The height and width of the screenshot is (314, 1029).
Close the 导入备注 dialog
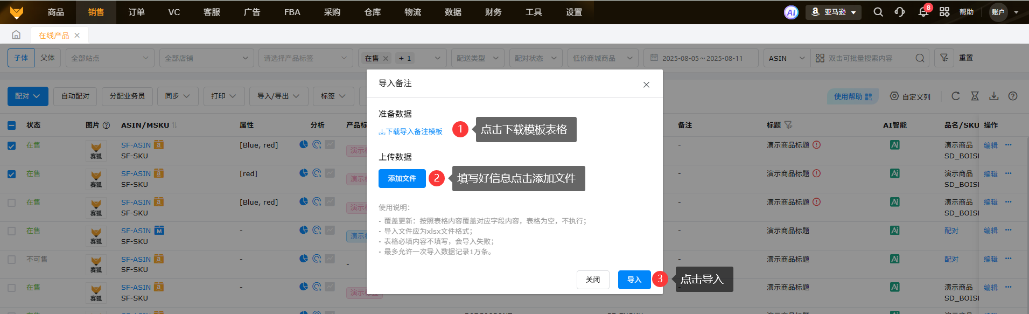coord(646,85)
